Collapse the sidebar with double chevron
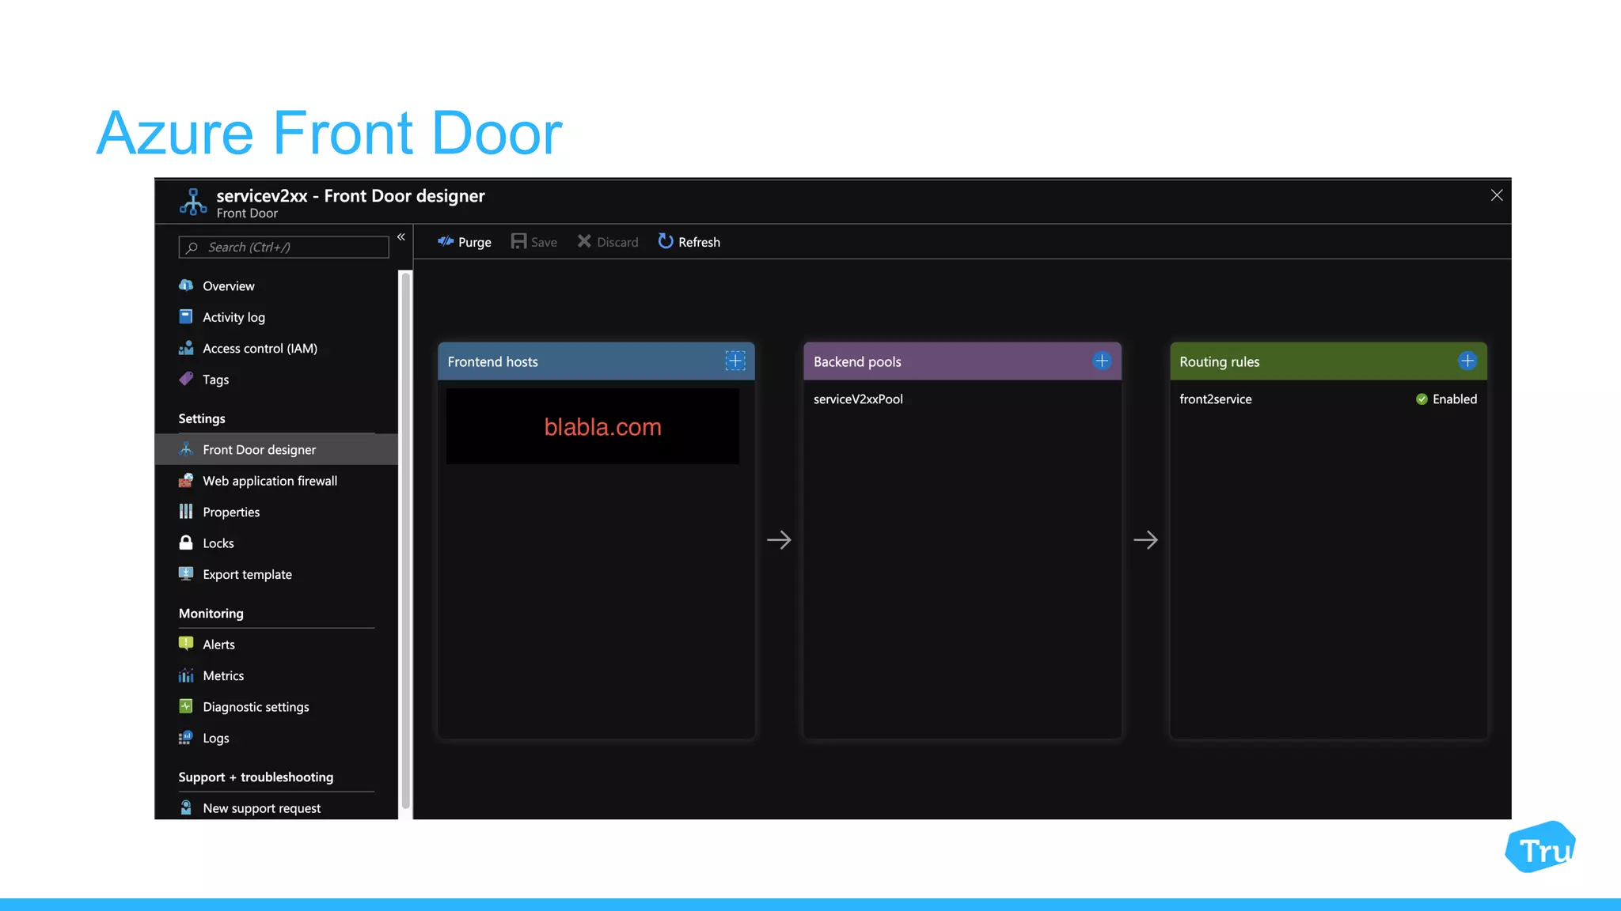The height and width of the screenshot is (911, 1621). pos(401,236)
